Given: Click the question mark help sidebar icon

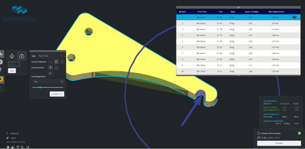Looking at the screenshot, I should pos(1,70).
